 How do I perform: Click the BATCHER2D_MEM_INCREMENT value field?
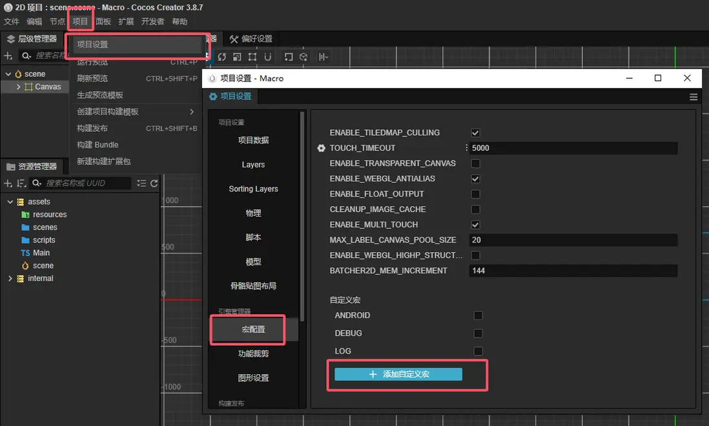[573, 271]
